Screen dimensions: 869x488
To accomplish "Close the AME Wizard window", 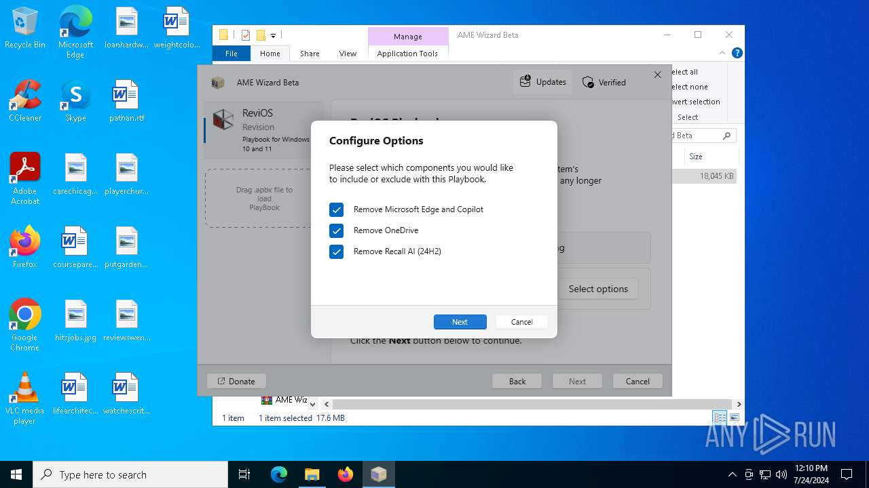I will (657, 75).
